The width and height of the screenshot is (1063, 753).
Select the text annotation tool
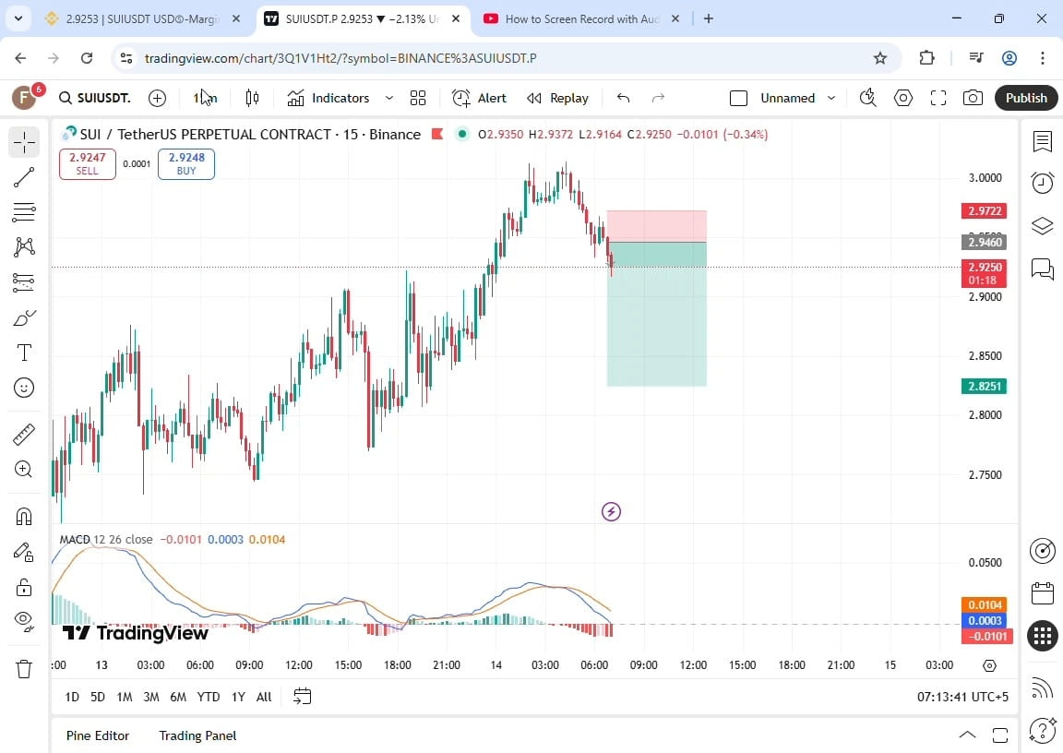[24, 353]
